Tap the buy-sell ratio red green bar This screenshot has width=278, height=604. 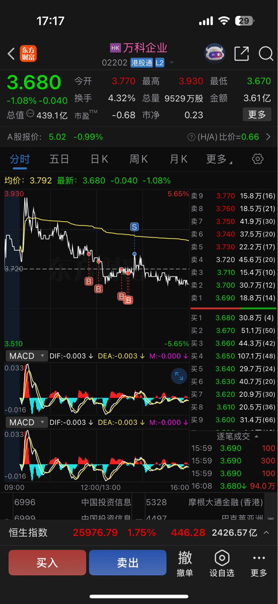pyautogui.click(x=233, y=308)
